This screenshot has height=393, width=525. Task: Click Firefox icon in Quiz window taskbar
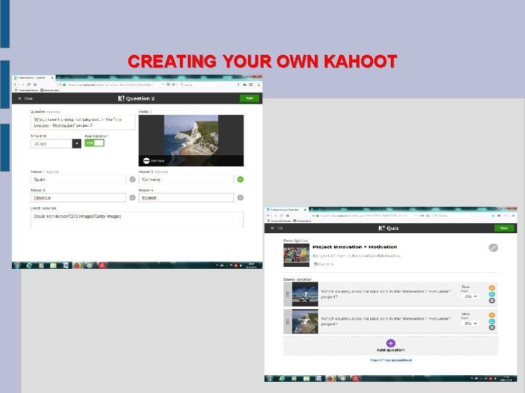(331, 378)
